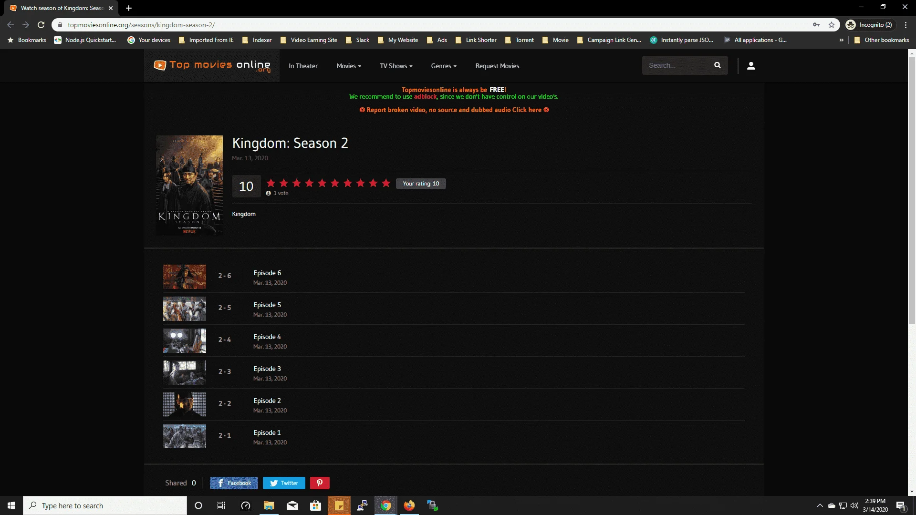Image resolution: width=916 pixels, height=515 pixels.
Task: Click the report broken video link
Action: pyautogui.click(x=454, y=110)
